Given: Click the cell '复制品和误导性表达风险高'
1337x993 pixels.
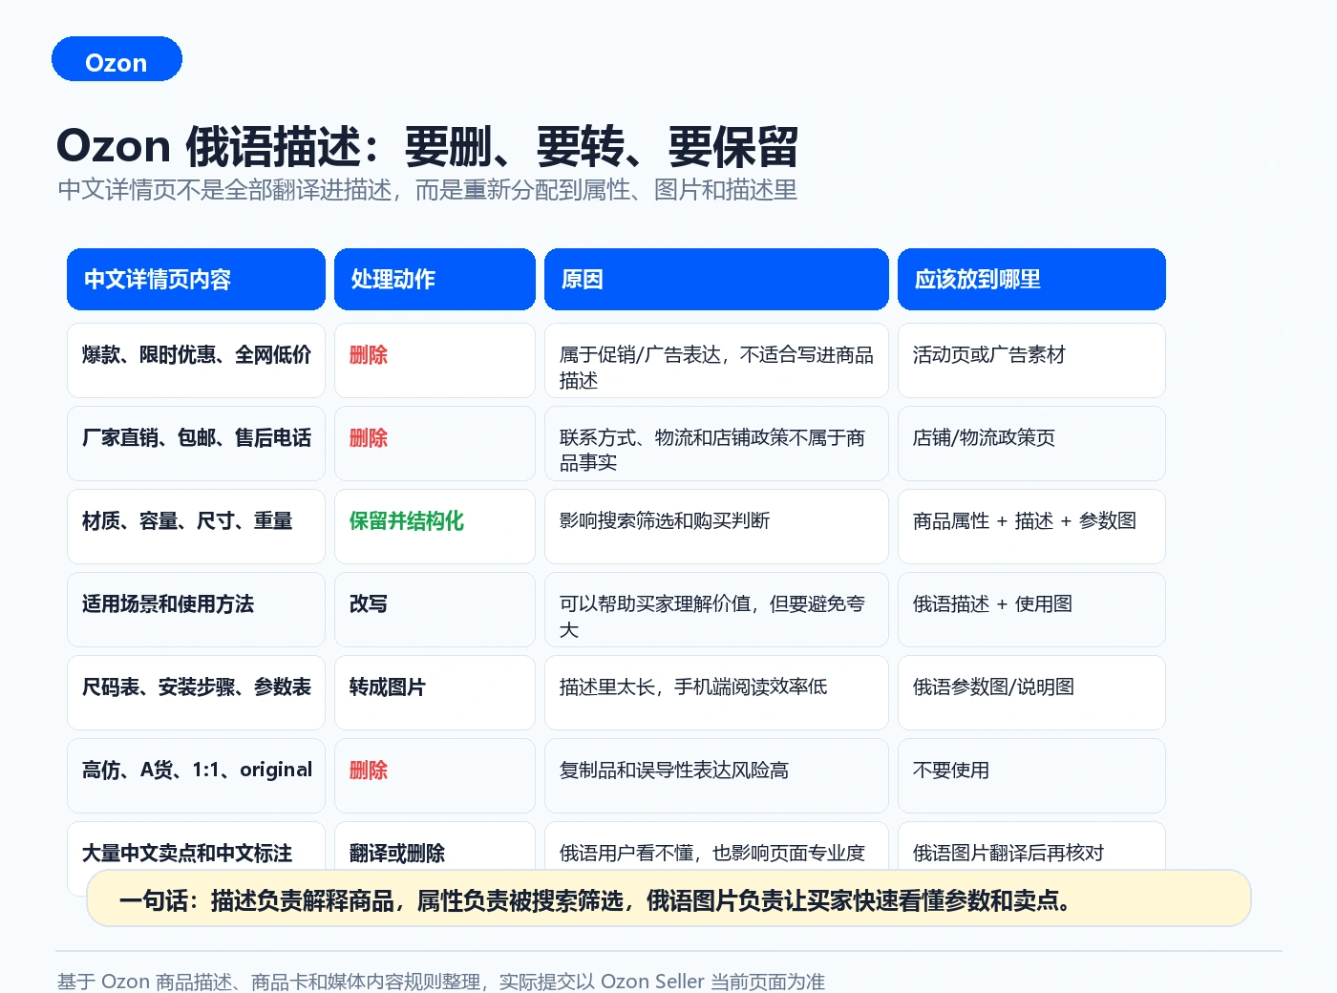Looking at the screenshot, I should point(716,775).
